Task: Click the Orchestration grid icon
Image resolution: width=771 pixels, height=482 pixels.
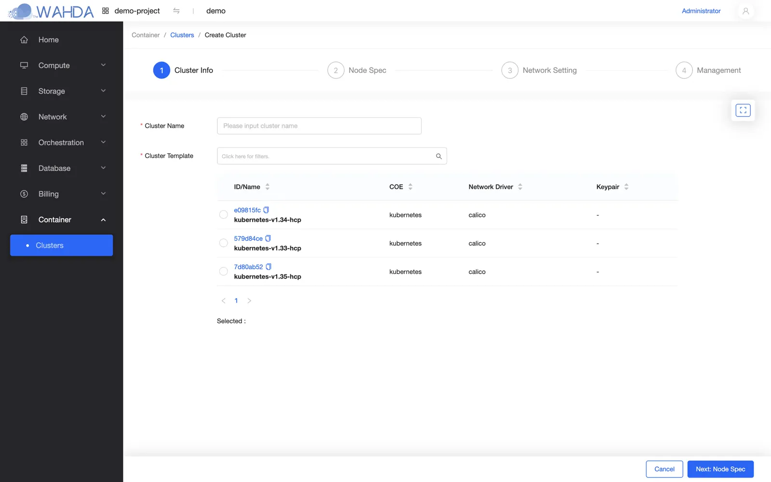Action: (x=24, y=142)
